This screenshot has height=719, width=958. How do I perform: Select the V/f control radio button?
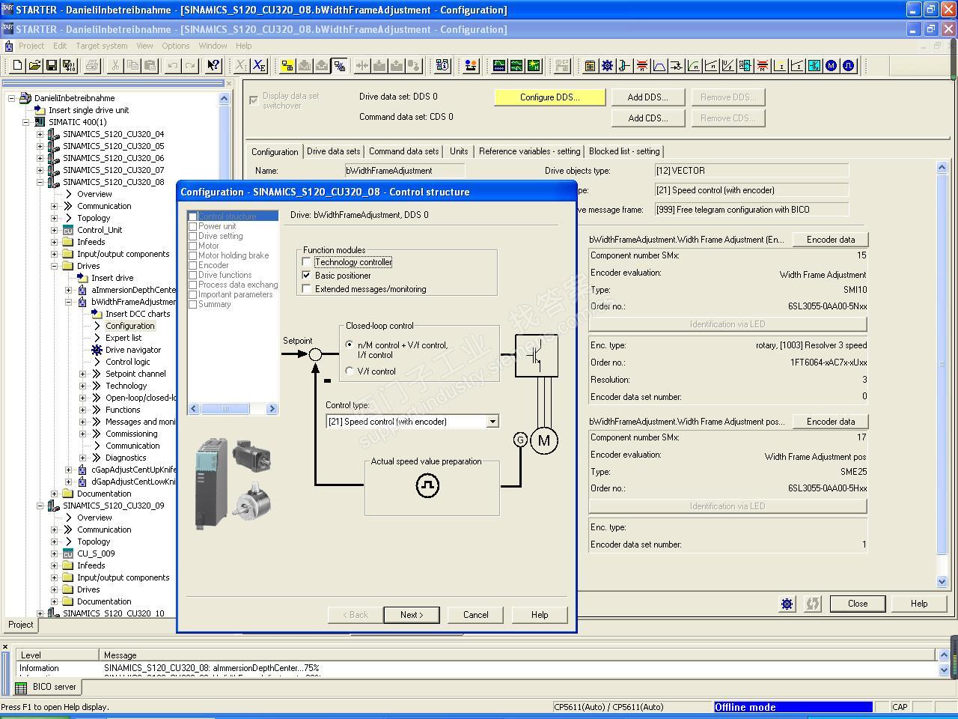pos(350,371)
